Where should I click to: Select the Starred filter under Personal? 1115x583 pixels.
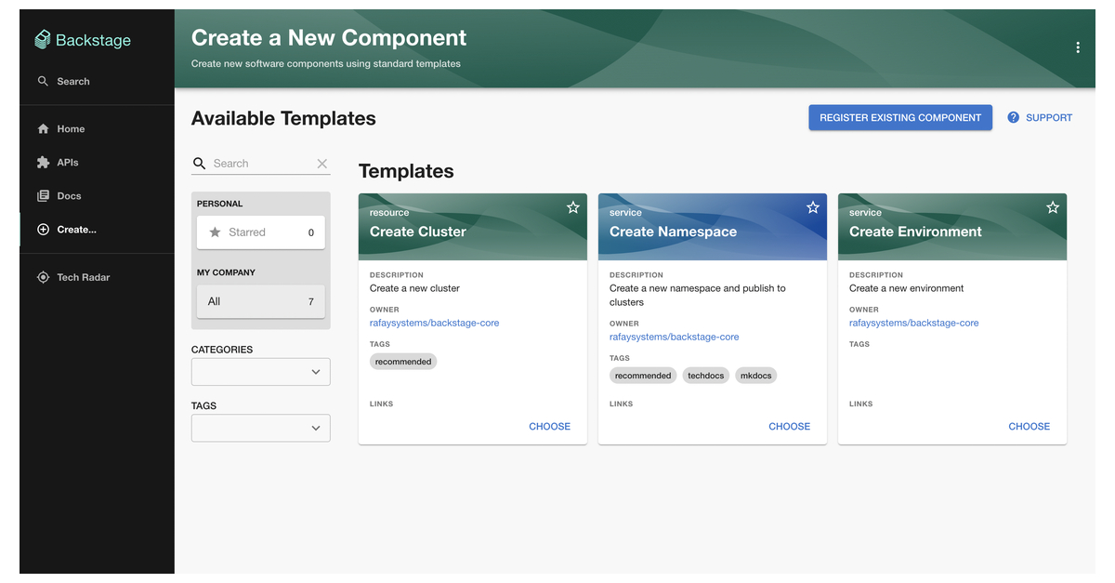(x=260, y=232)
